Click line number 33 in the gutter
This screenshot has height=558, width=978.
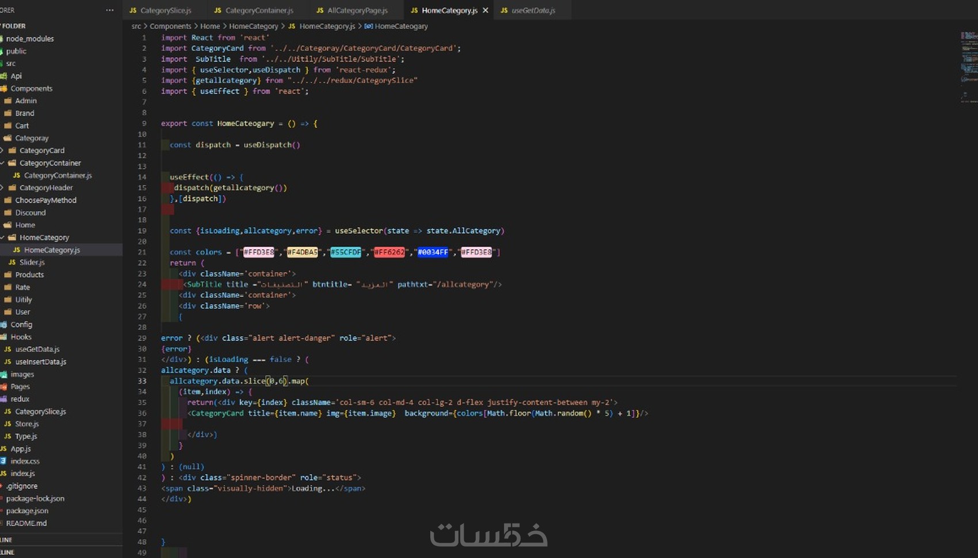142,381
